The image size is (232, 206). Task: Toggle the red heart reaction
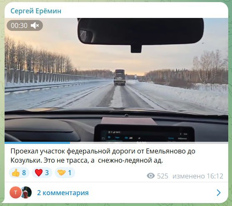42,173
